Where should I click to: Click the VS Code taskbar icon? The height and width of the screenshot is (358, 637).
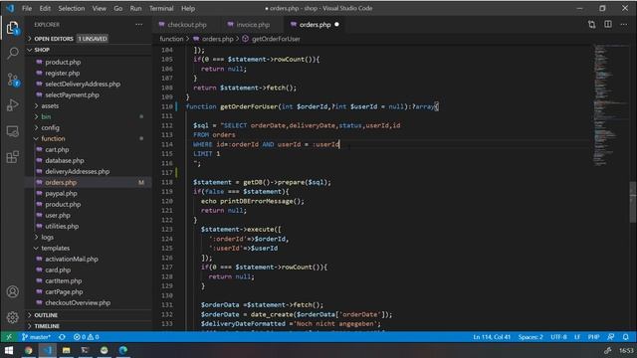[x=47, y=350]
